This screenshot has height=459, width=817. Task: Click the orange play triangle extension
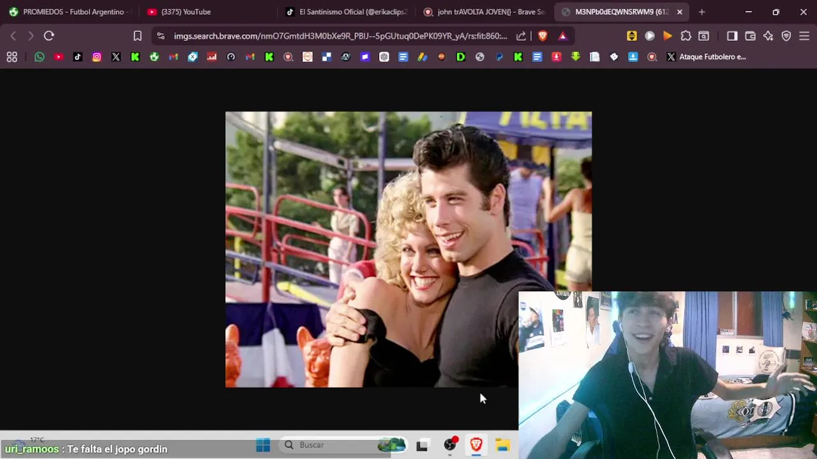668,36
